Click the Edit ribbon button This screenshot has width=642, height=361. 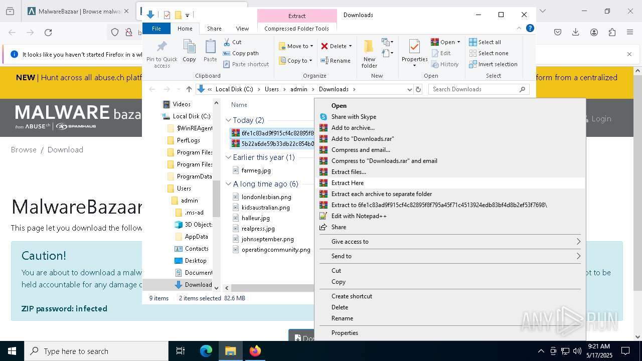tap(441, 53)
